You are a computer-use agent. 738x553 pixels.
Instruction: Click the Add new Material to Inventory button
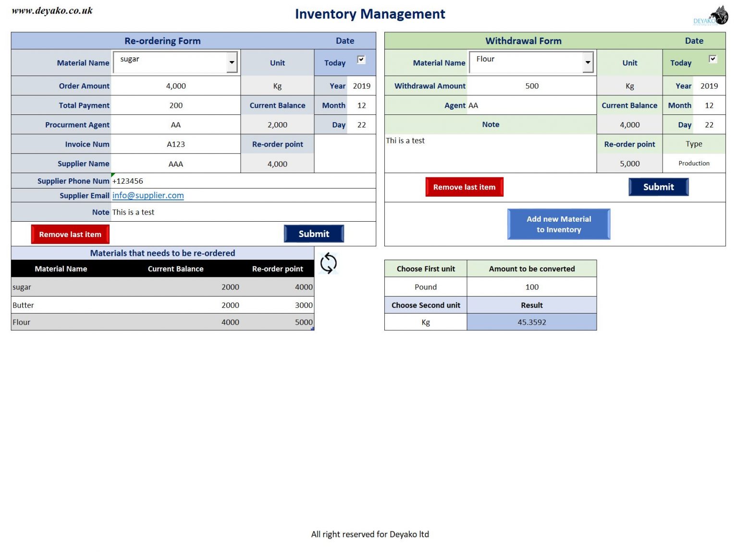pos(558,224)
